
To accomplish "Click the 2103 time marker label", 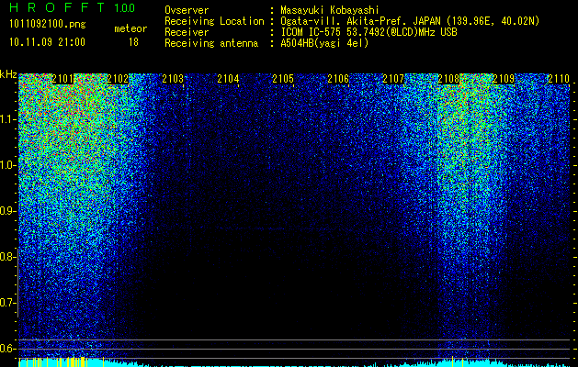I will click(173, 79).
